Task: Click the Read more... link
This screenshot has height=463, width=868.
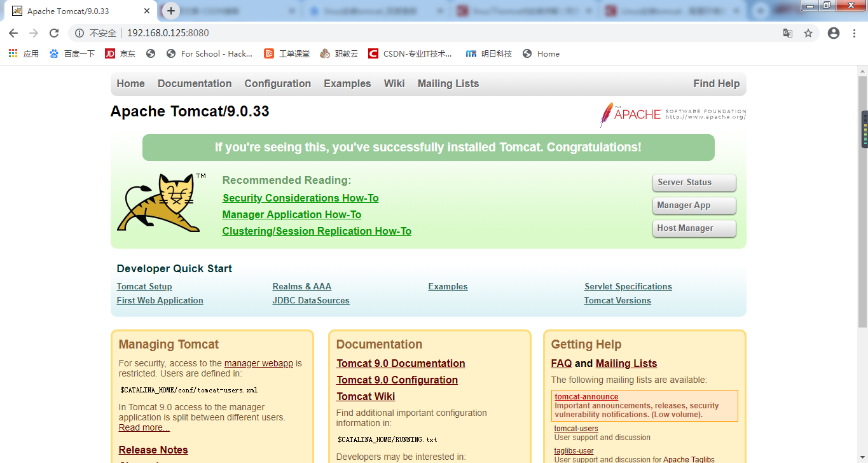Action: 144,427
